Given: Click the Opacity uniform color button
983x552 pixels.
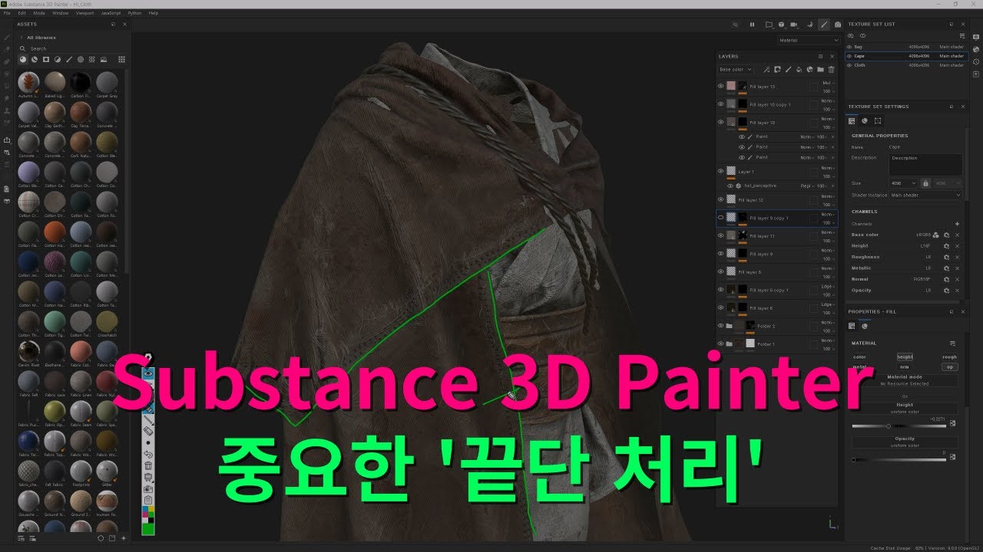Looking at the screenshot, I should (x=905, y=442).
